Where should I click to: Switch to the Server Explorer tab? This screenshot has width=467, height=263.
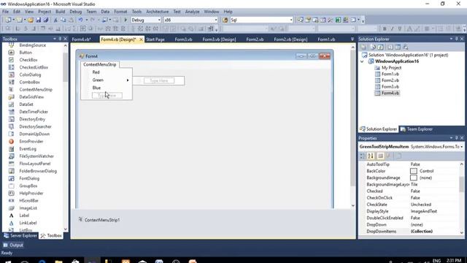(x=20, y=235)
